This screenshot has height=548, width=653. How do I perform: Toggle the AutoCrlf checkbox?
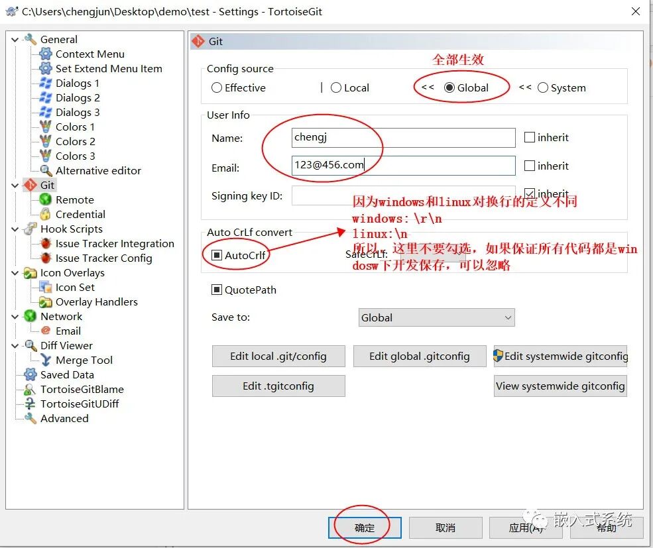217,255
